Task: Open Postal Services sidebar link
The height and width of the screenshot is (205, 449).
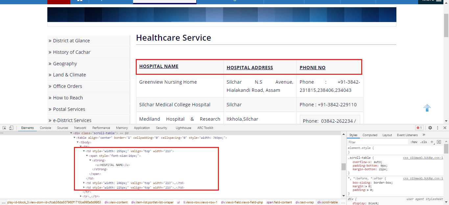Action: [x=69, y=109]
